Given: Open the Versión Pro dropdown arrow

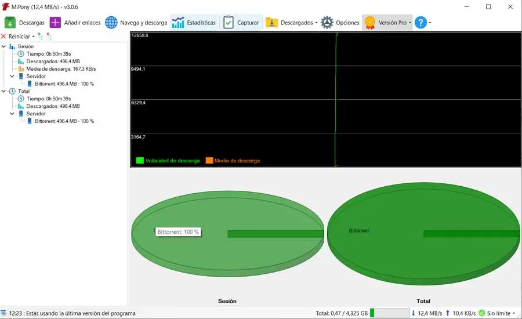Looking at the screenshot, I should (410, 23).
